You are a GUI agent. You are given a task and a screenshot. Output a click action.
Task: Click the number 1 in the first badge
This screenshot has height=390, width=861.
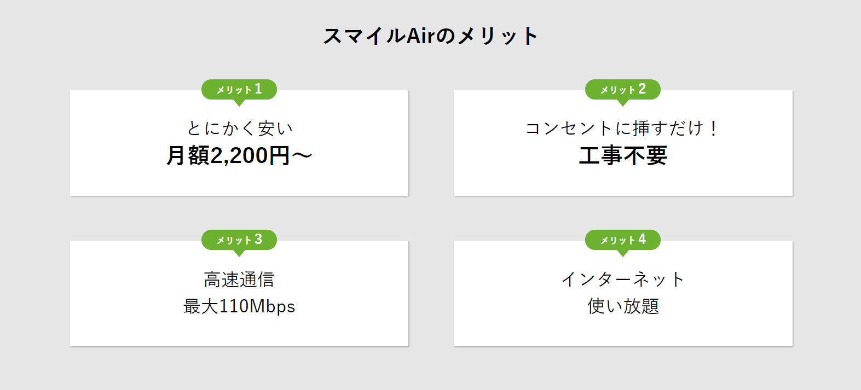click(258, 89)
